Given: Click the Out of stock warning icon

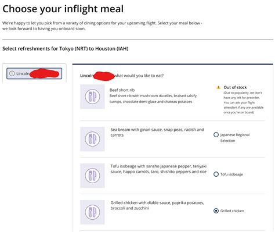Looking at the screenshot, I should click(218, 87).
